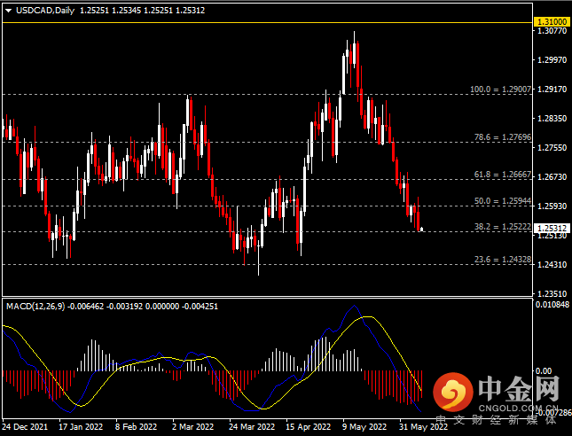The width and height of the screenshot is (572, 436).
Task: Click the latest white candlestick near 1.25312
Action: click(422, 230)
